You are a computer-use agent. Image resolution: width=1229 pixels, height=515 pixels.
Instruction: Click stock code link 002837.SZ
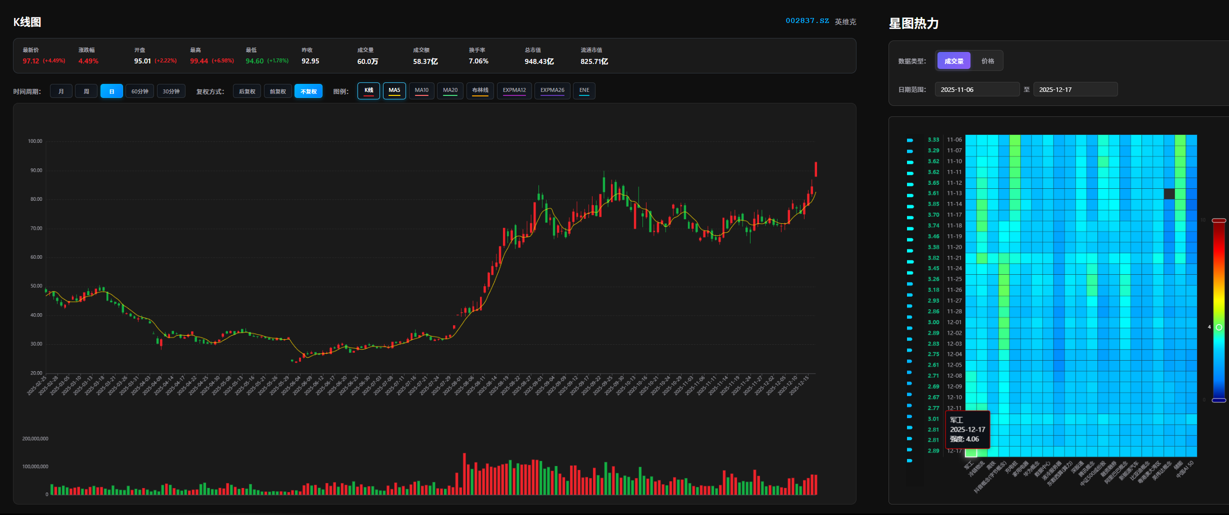coord(807,21)
